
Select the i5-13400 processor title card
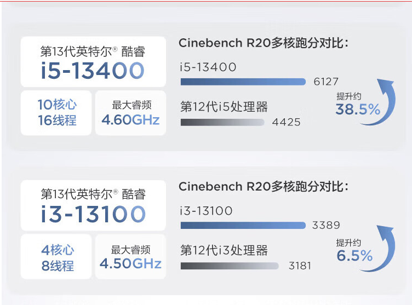click(93, 62)
